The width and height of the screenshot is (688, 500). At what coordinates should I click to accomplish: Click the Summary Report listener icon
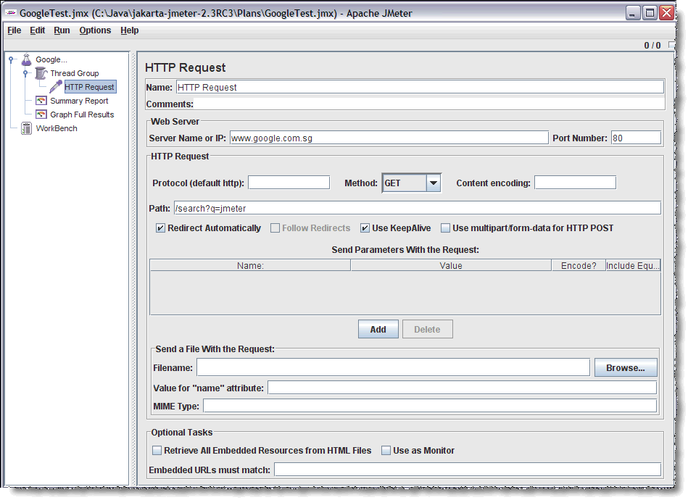coord(41,101)
